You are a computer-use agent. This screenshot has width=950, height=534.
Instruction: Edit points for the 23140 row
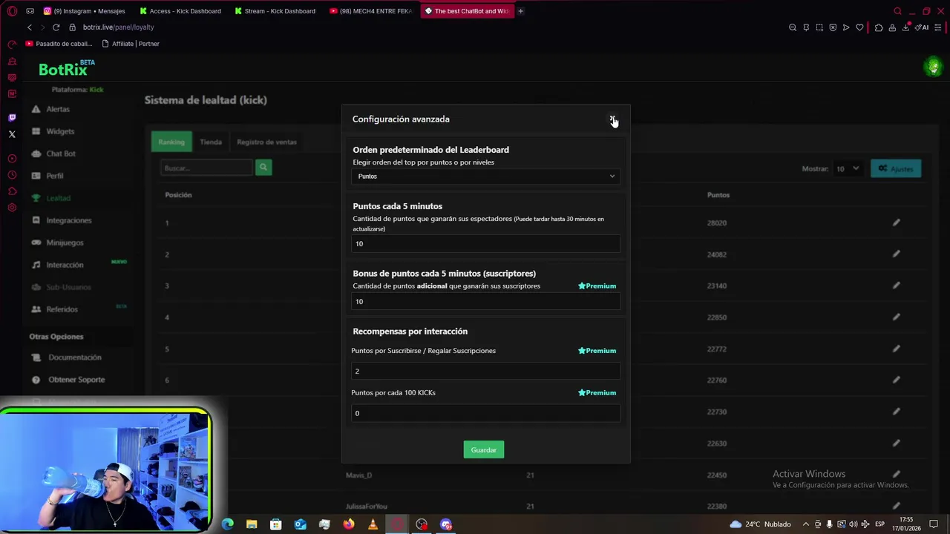[x=897, y=286]
